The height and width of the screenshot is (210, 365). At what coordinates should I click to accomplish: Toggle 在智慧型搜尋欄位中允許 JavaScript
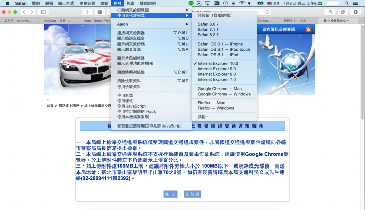tap(151, 125)
